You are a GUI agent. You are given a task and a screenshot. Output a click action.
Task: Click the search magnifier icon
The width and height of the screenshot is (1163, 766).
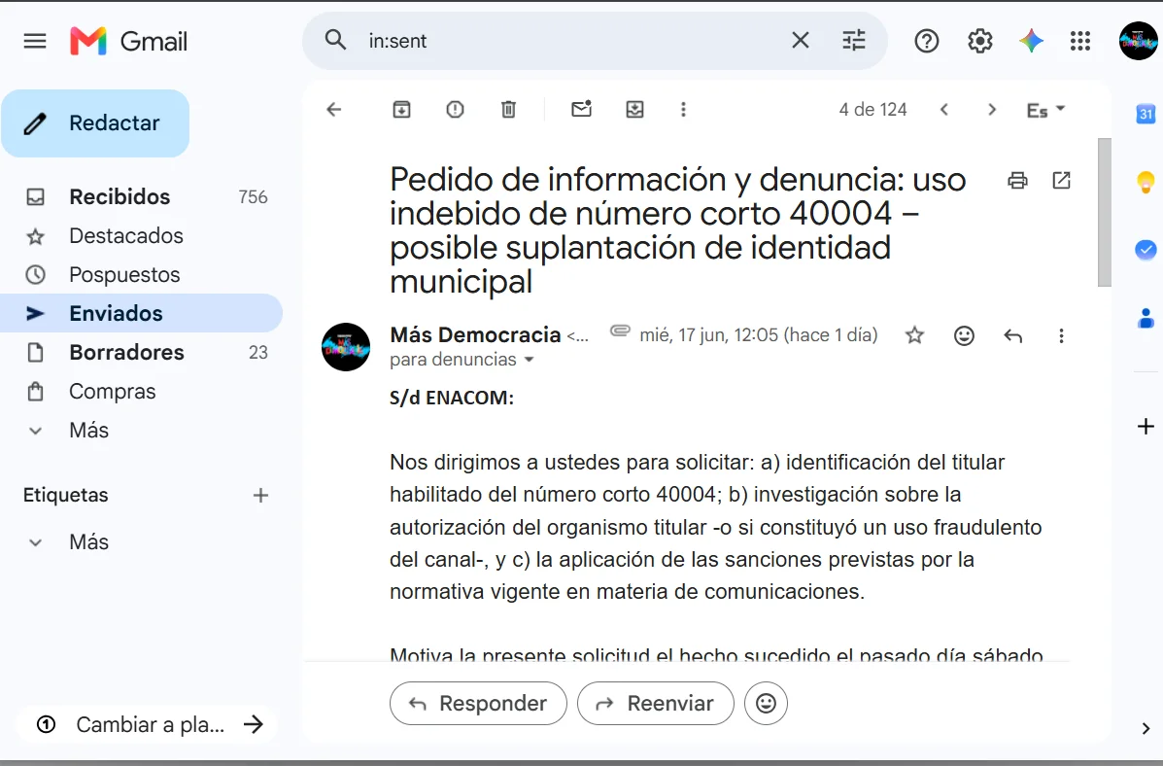coord(335,40)
